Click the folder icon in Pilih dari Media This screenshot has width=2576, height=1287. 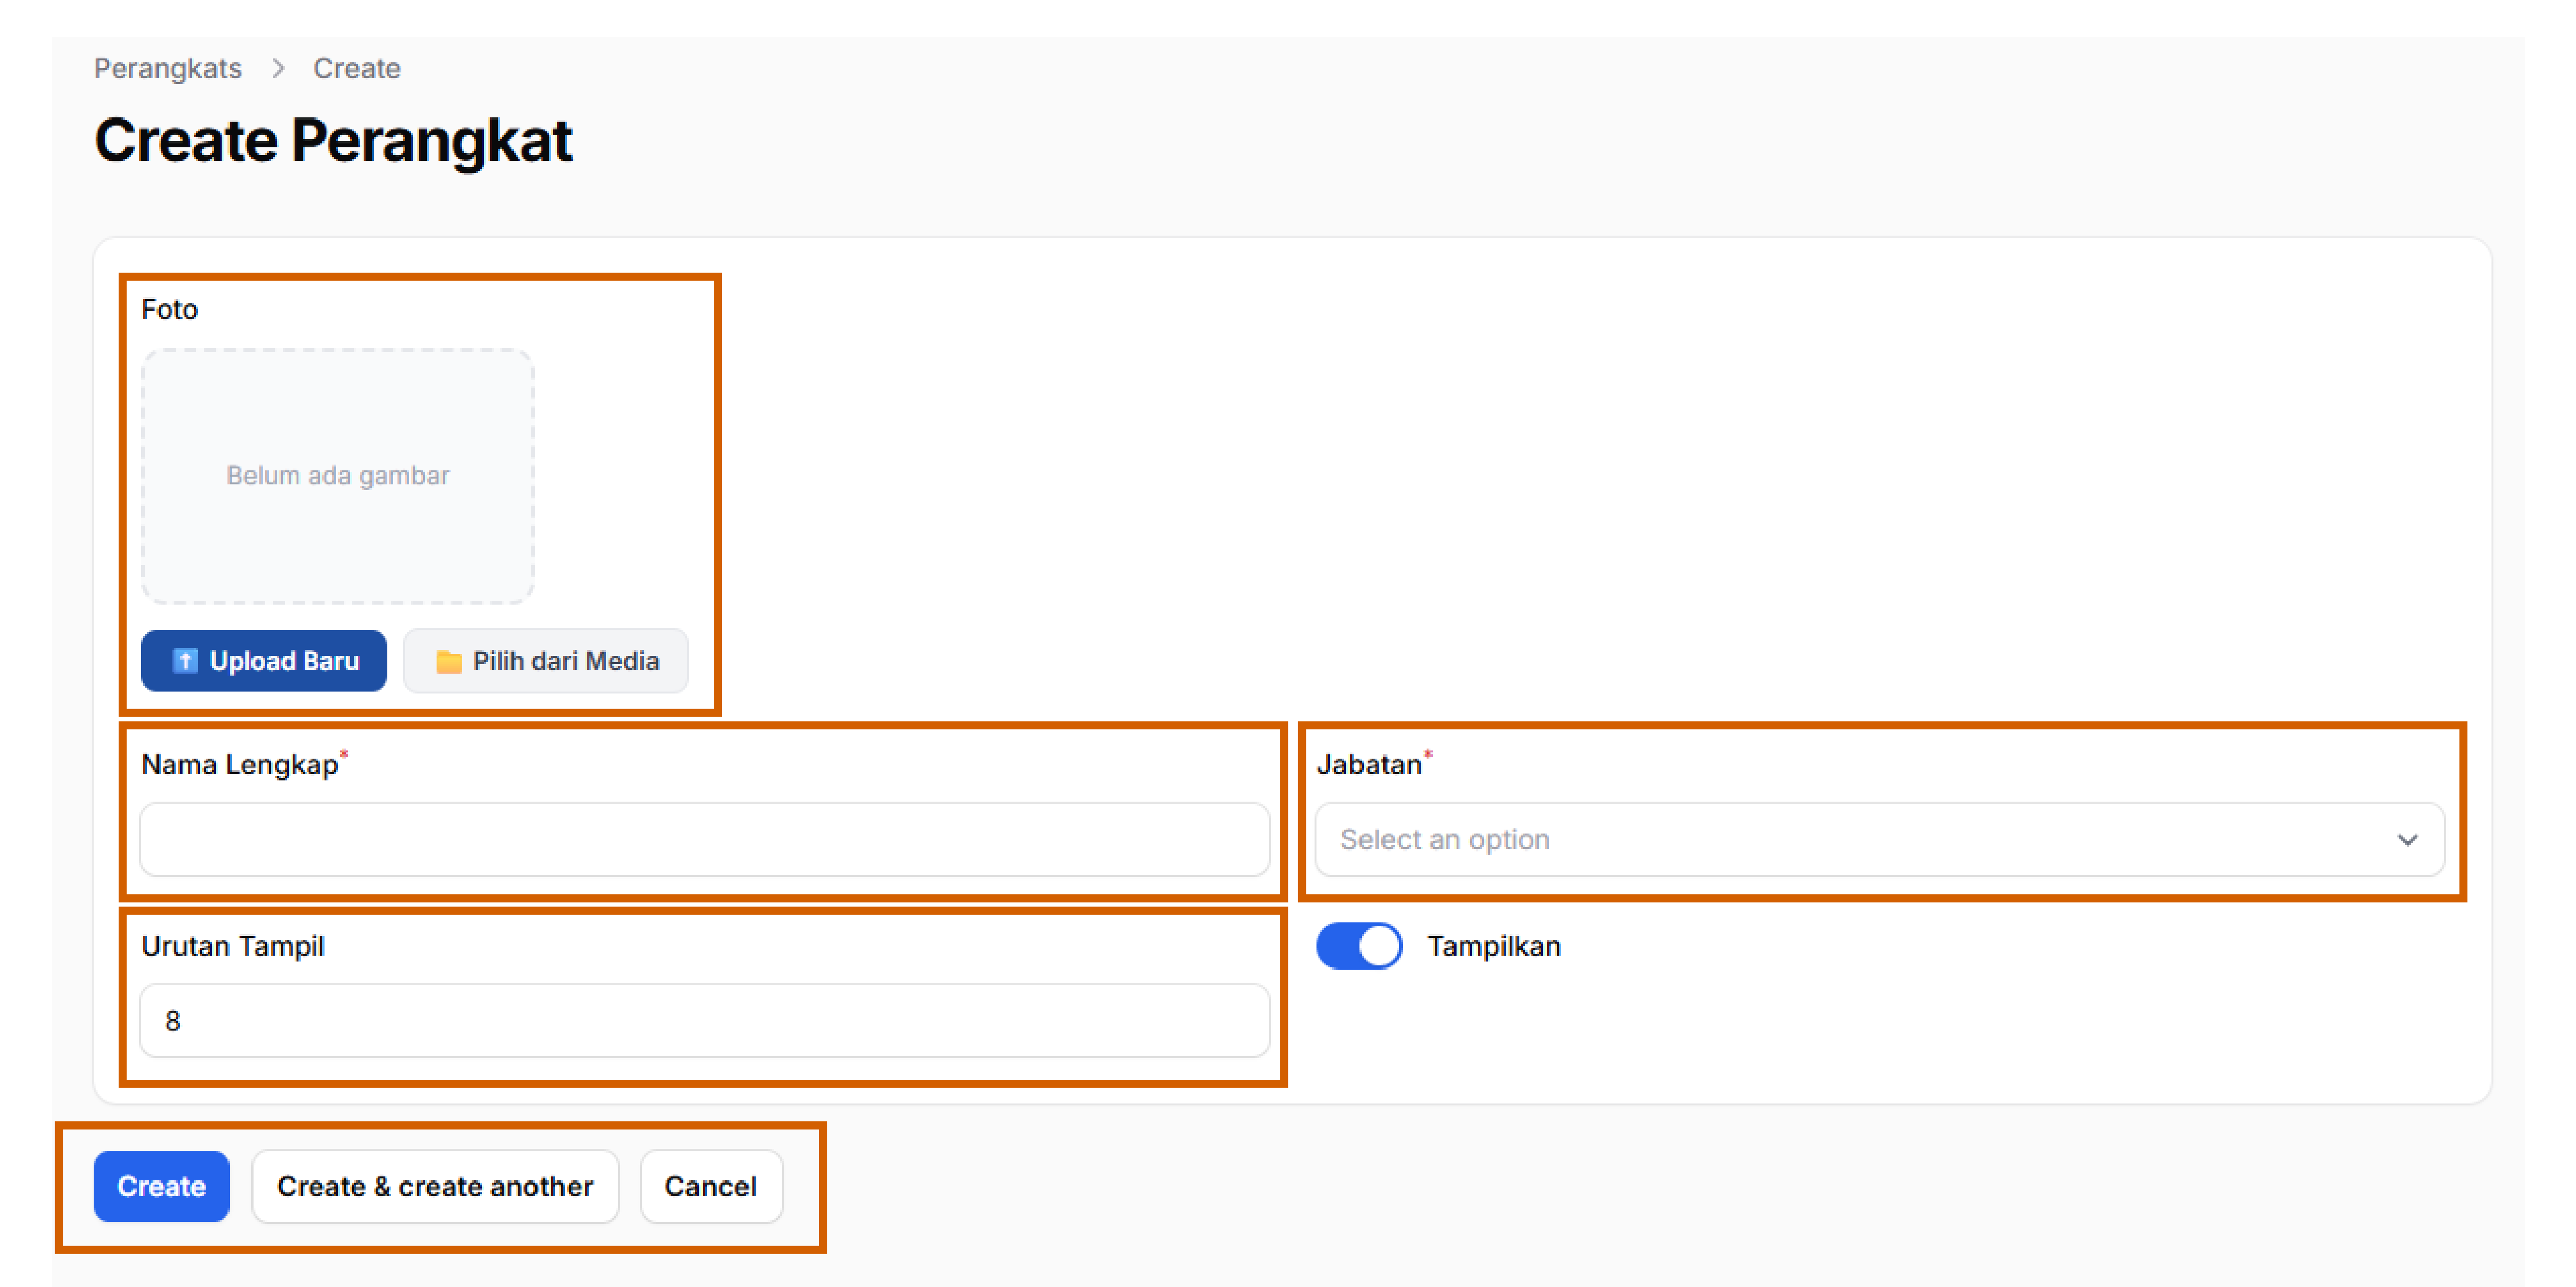tap(449, 661)
